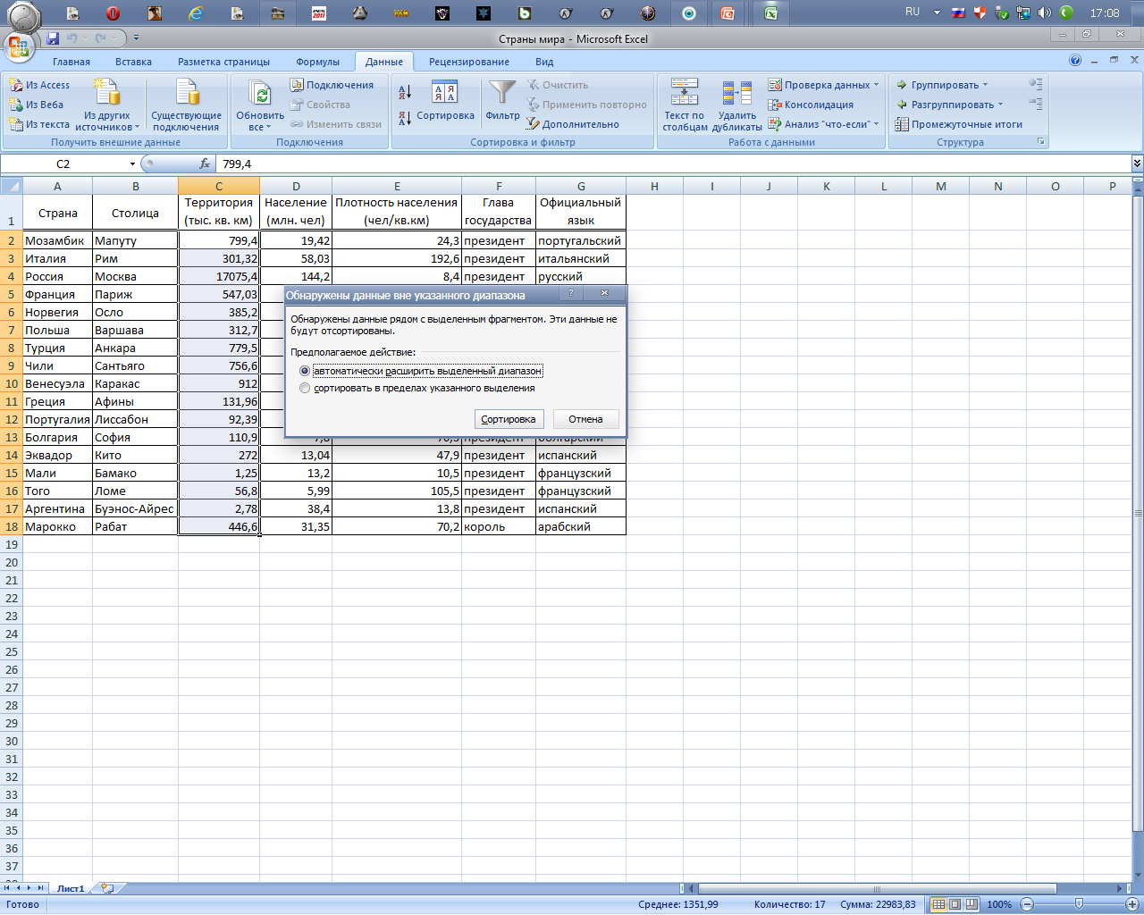Switch to the Рецензирование ribbon tab

[469, 62]
